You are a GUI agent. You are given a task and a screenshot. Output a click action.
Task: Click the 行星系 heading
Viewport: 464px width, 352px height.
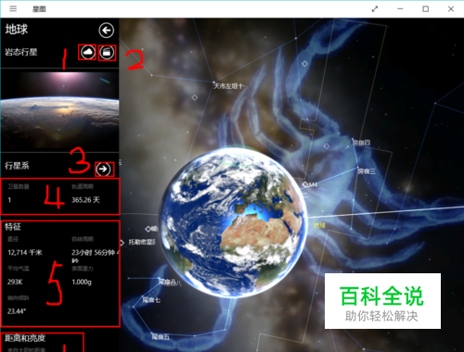click(17, 166)
